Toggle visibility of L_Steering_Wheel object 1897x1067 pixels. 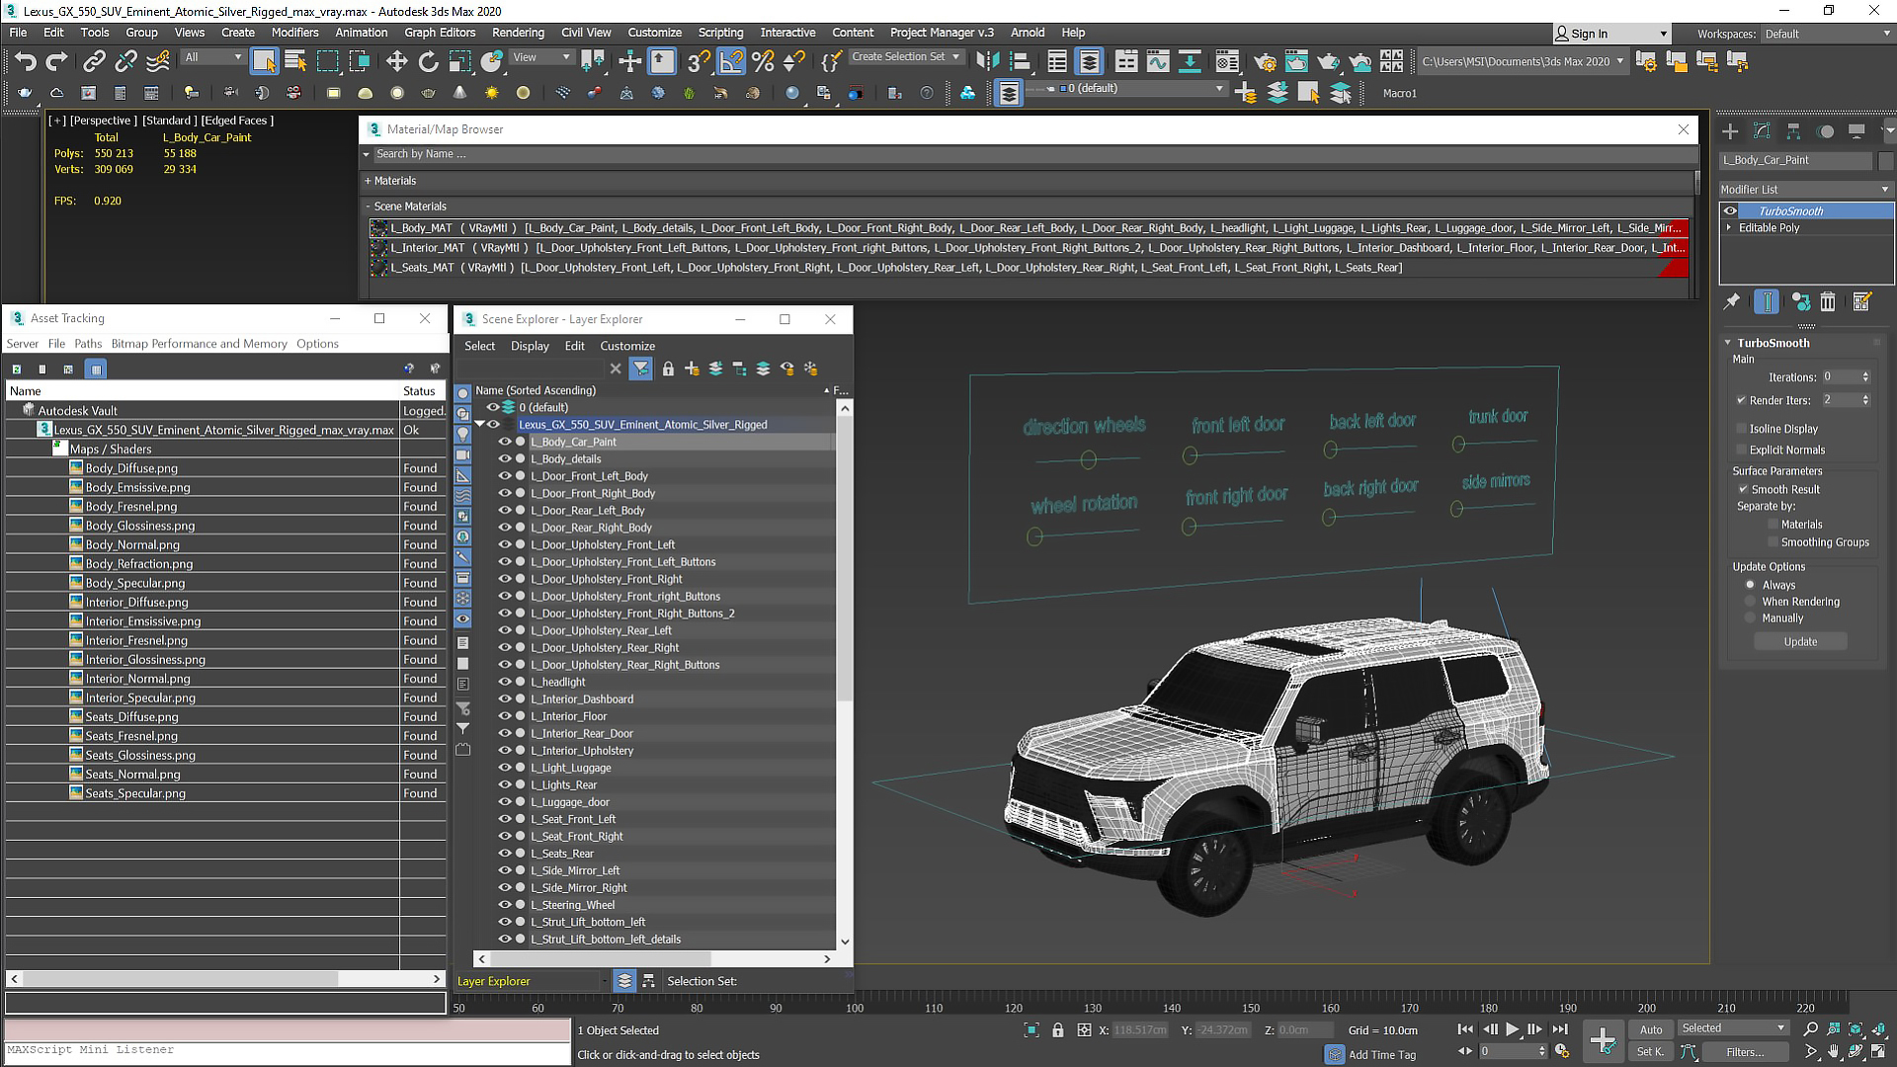coord(505,905)
